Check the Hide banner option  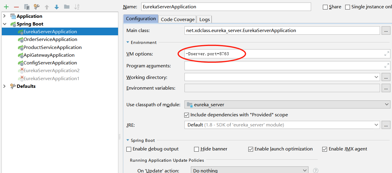[196, 149]
